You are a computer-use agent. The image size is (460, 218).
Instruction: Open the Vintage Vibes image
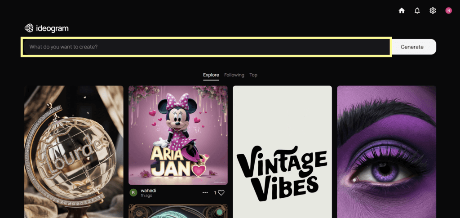click(282, 151)
